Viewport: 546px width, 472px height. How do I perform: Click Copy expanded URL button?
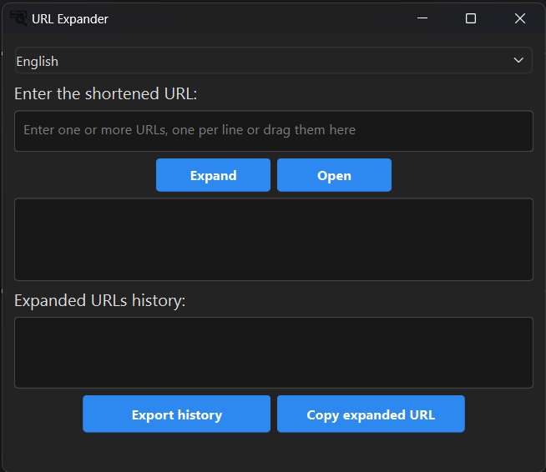tap(371, 414)
